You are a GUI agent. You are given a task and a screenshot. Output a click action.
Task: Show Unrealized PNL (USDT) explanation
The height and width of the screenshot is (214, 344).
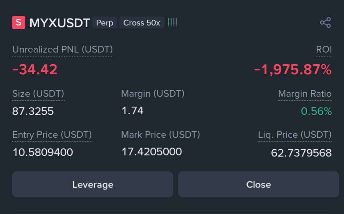(x=62, y=49)
